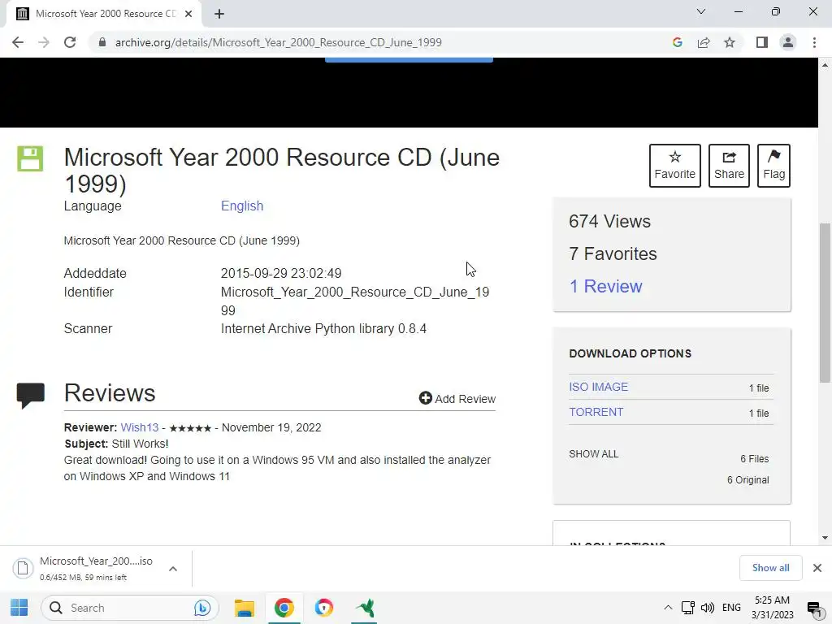
Task: Open Windows Start menu
Action: tap(19, 608)
